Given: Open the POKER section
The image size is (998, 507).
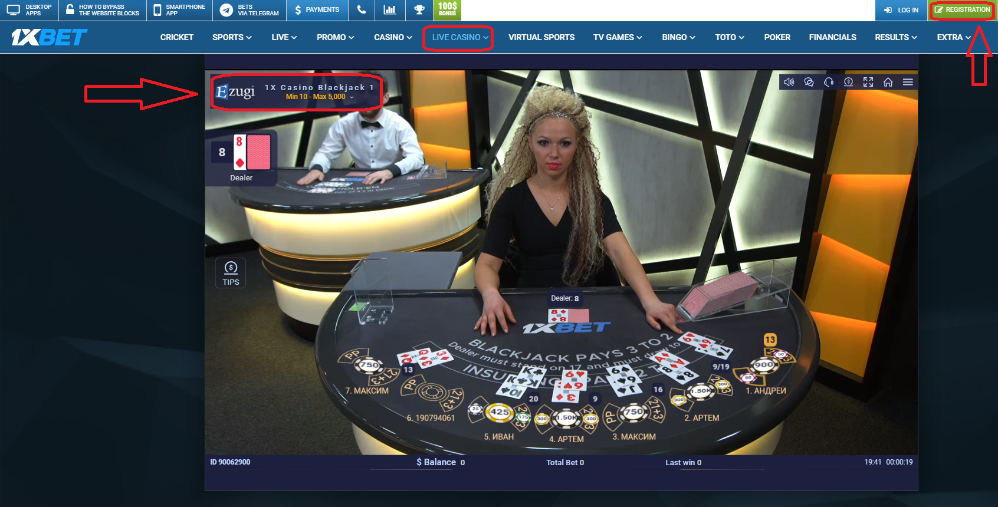Looking at the screenshot, I should tap(777, 37).
